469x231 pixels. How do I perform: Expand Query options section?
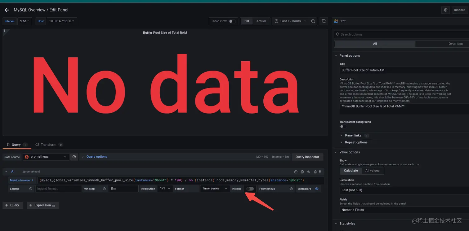[x=94, y=157]
